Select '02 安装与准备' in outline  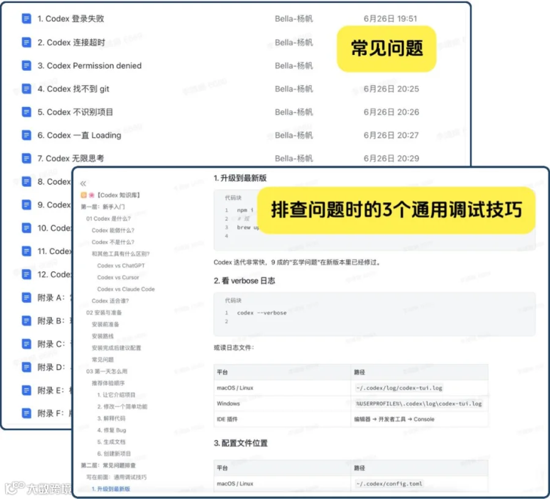104,313
